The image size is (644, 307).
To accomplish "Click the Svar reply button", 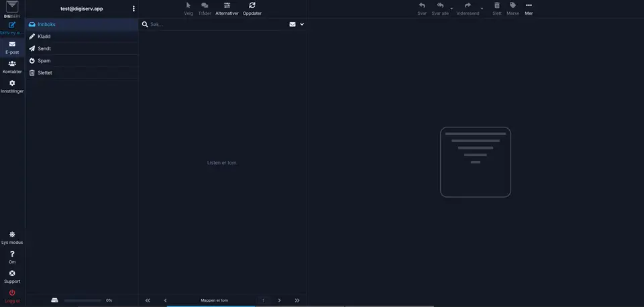I will (422, 9).
